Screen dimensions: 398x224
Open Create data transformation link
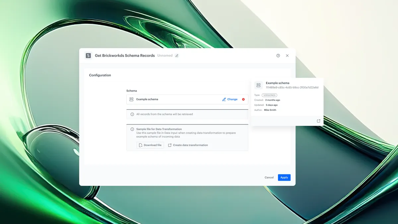188,145
